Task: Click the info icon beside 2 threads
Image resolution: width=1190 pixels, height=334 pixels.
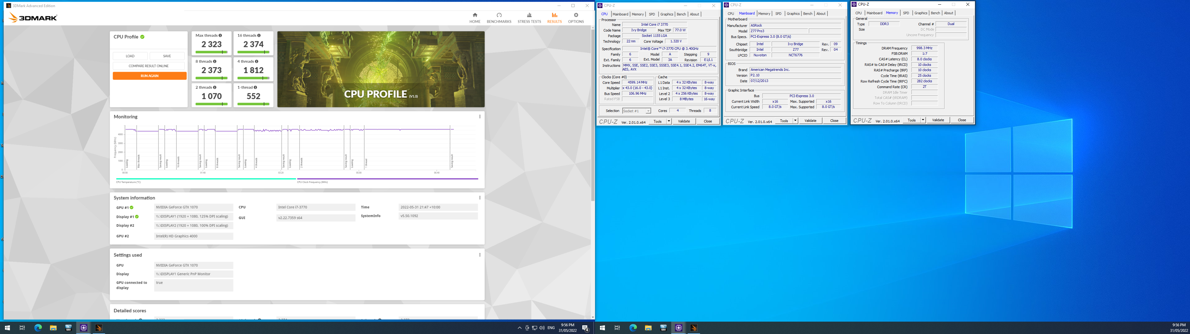Action: click(x=215, y=87)
